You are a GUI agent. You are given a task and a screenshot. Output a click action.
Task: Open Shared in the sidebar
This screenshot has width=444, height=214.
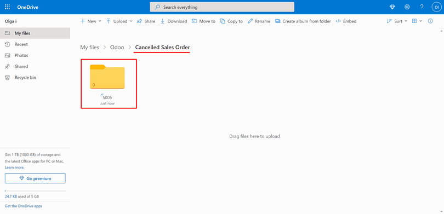[x=35, y=66]
